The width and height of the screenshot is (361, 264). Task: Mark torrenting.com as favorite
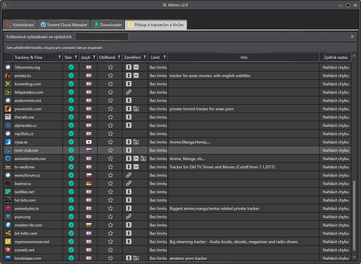110,84
